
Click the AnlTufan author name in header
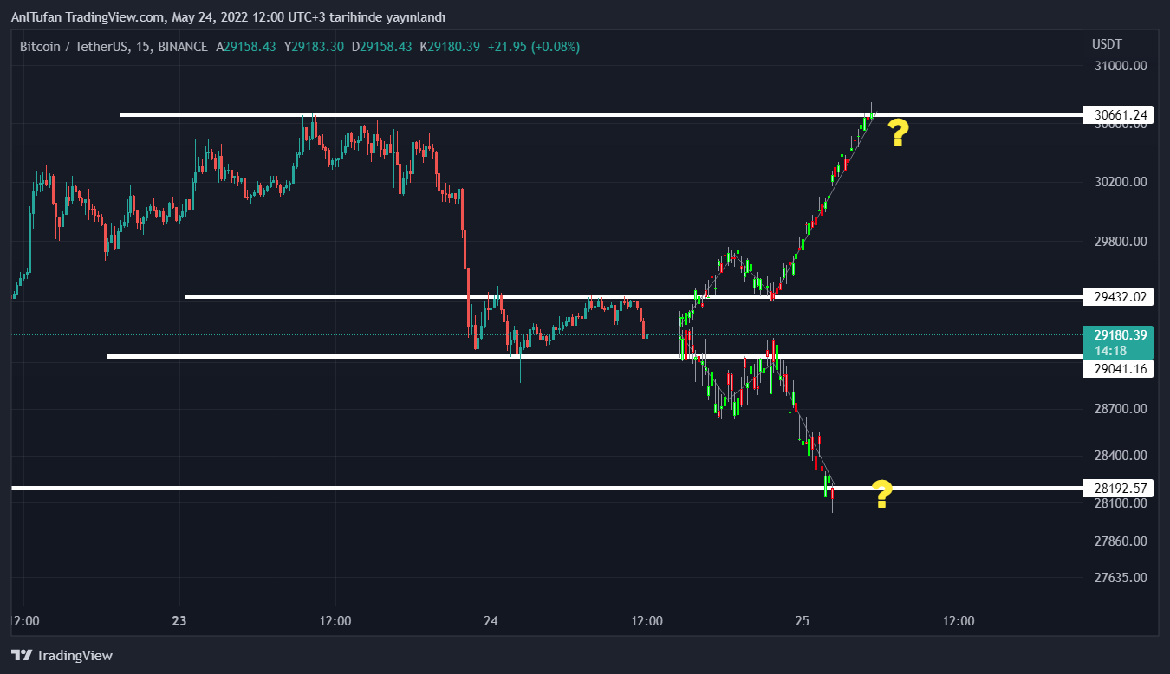pyautogui.click(x=36, y=17)
